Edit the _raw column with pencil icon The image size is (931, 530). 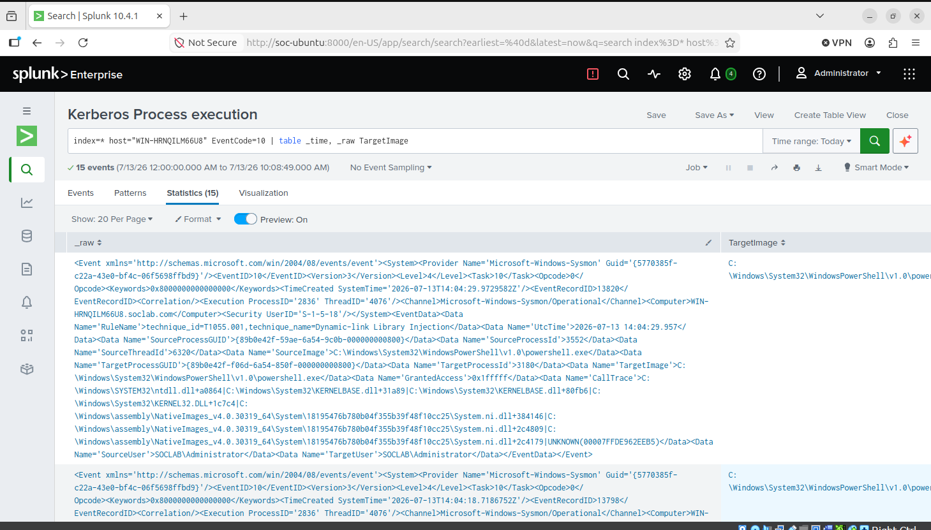(708, 243)
